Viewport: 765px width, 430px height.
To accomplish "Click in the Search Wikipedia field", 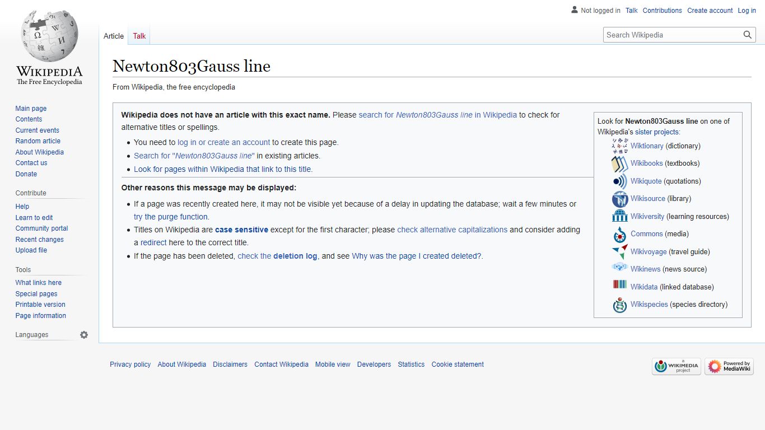I will pos(672,35).
